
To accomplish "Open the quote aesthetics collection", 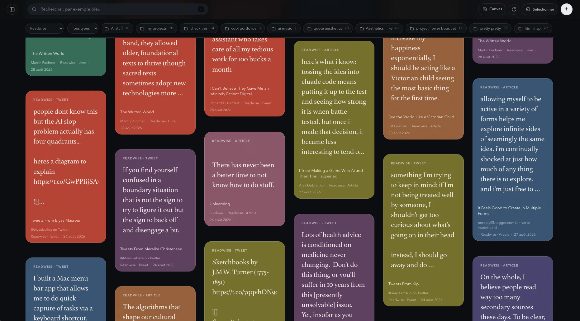I will 328,28.
